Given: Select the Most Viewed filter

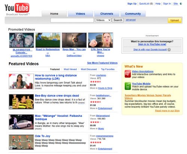Looking at the screenshot, I should coord(70,69).
